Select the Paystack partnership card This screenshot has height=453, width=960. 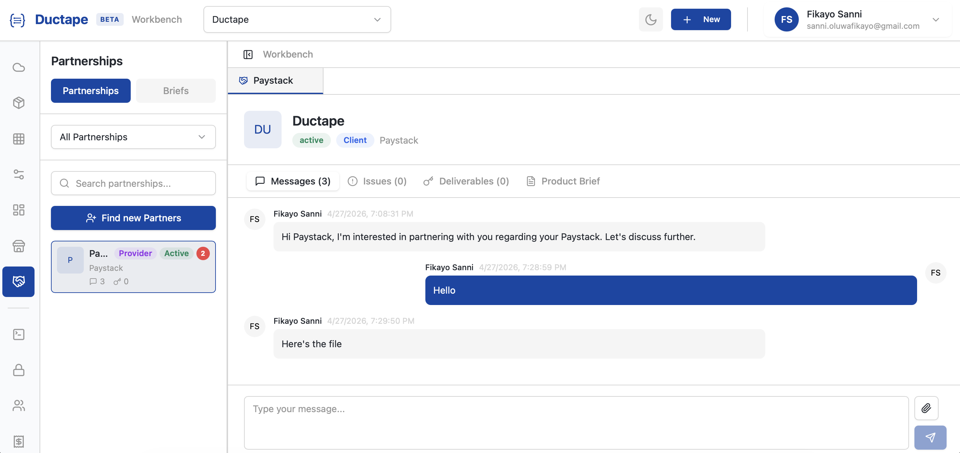pos(133,267)
